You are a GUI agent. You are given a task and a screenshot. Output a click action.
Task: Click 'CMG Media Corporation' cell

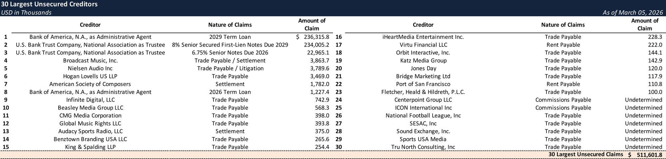coord(90,116)
